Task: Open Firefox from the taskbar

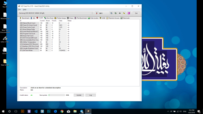Action: (56, 111)
